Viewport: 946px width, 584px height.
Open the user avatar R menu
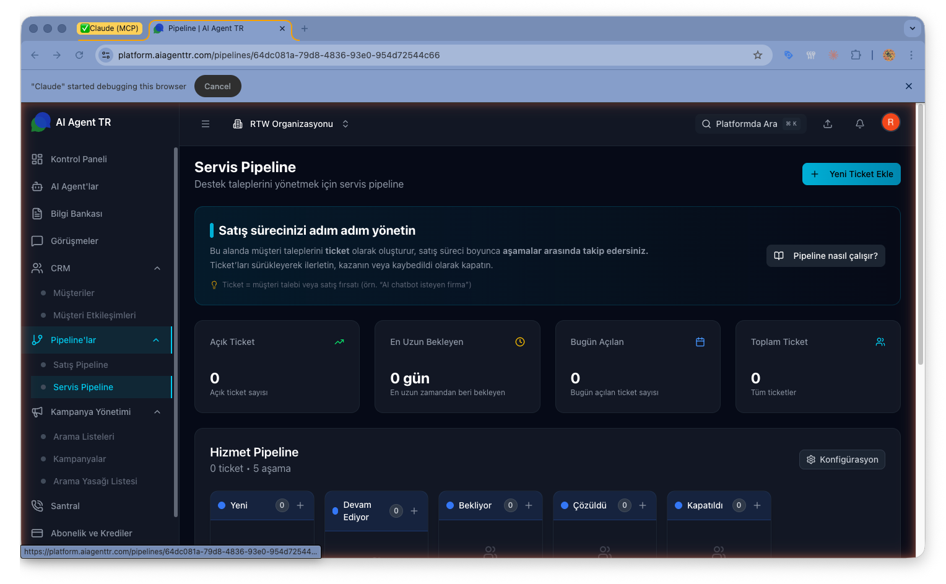(890, 122)
